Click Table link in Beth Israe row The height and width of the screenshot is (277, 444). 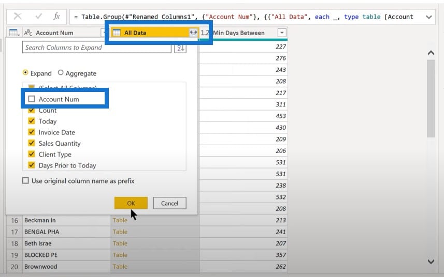(x=120, y=243)
